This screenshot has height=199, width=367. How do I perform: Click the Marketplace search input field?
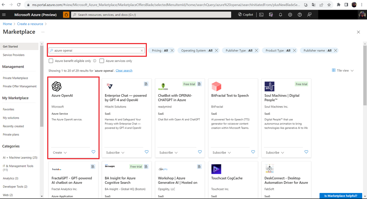(97, 50)
